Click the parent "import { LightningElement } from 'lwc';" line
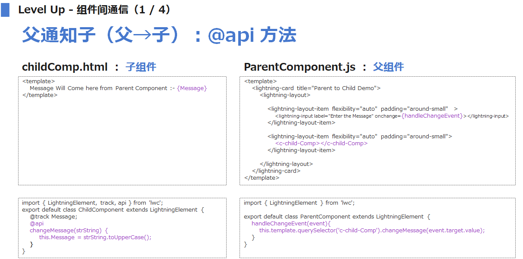 click(x=299, y=203)
